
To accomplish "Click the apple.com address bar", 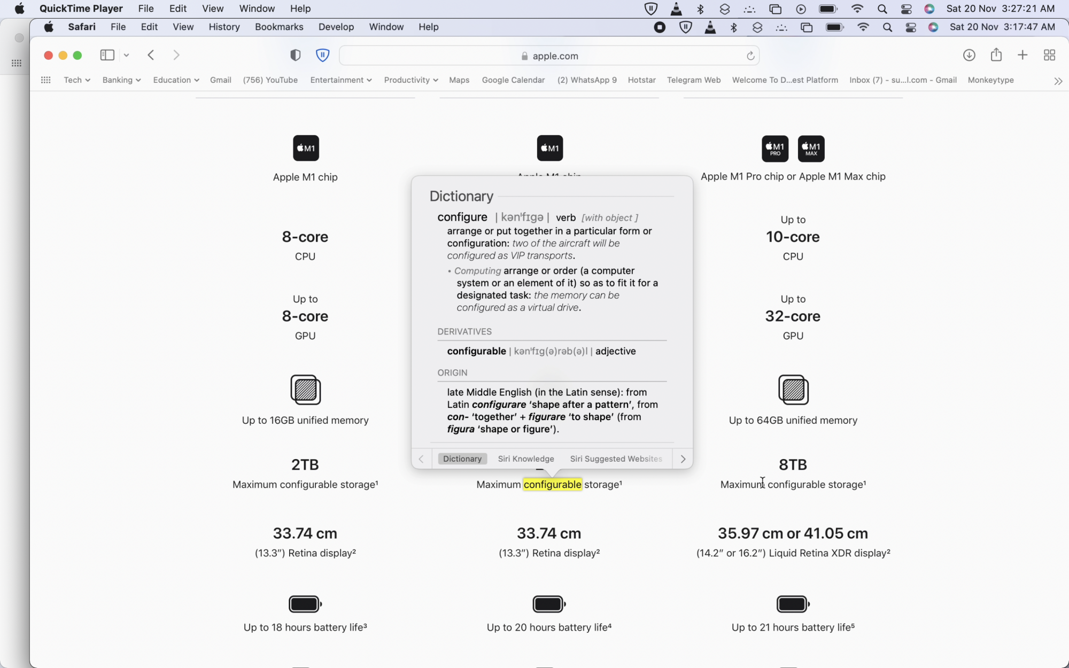I will pos(549,56).
